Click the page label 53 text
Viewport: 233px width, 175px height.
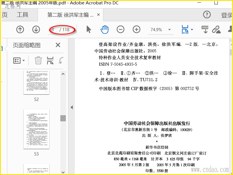pyautogui.click(x=36, y=154)
